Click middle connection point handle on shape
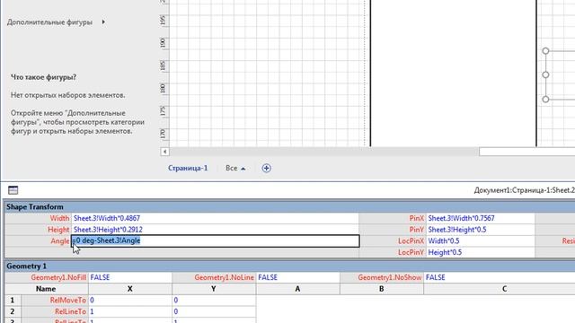The image size is (575, 323). pyautogui.click(x=545, y=74)
